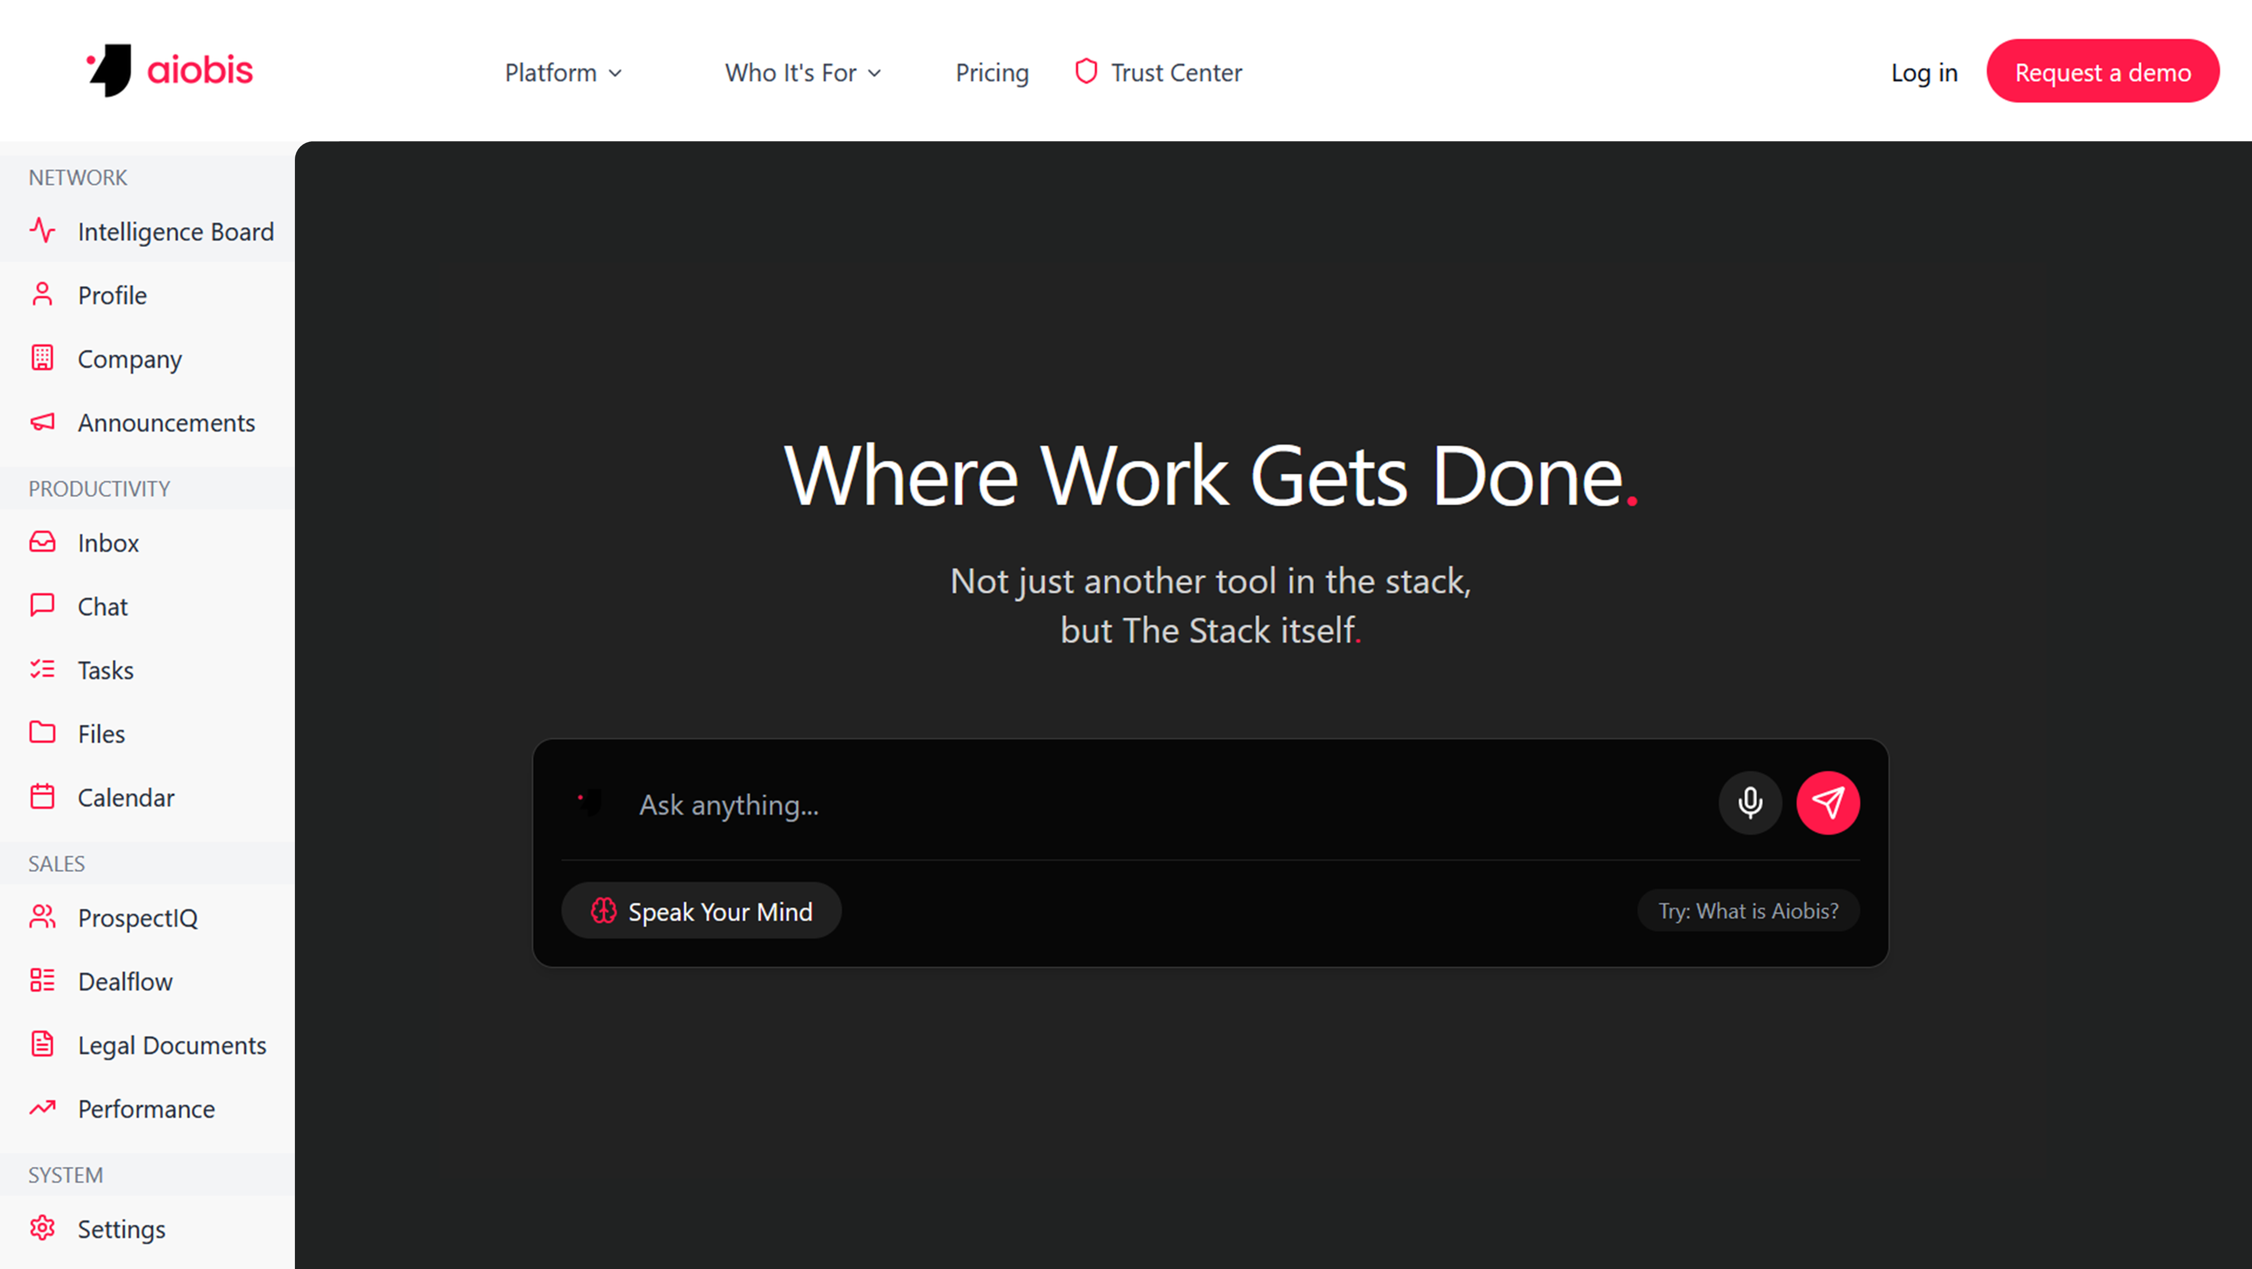The height and width of the screenshot is (1269, 2252).
Task: Start voice input with microphone button
Action: [x=1750, y=803]
